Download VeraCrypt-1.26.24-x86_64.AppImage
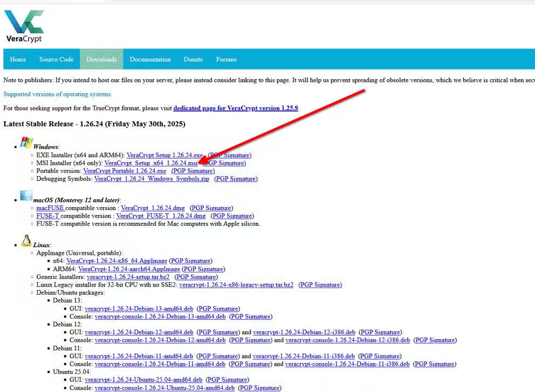 (x=116, y=261)
